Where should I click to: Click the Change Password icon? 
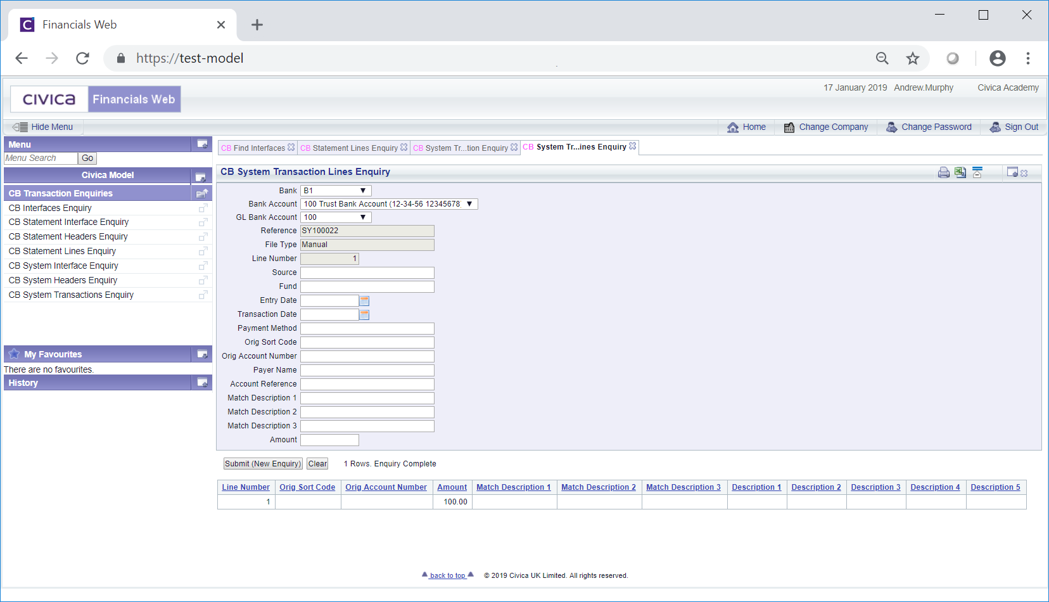pyautogui.click(x=891, y=127)
